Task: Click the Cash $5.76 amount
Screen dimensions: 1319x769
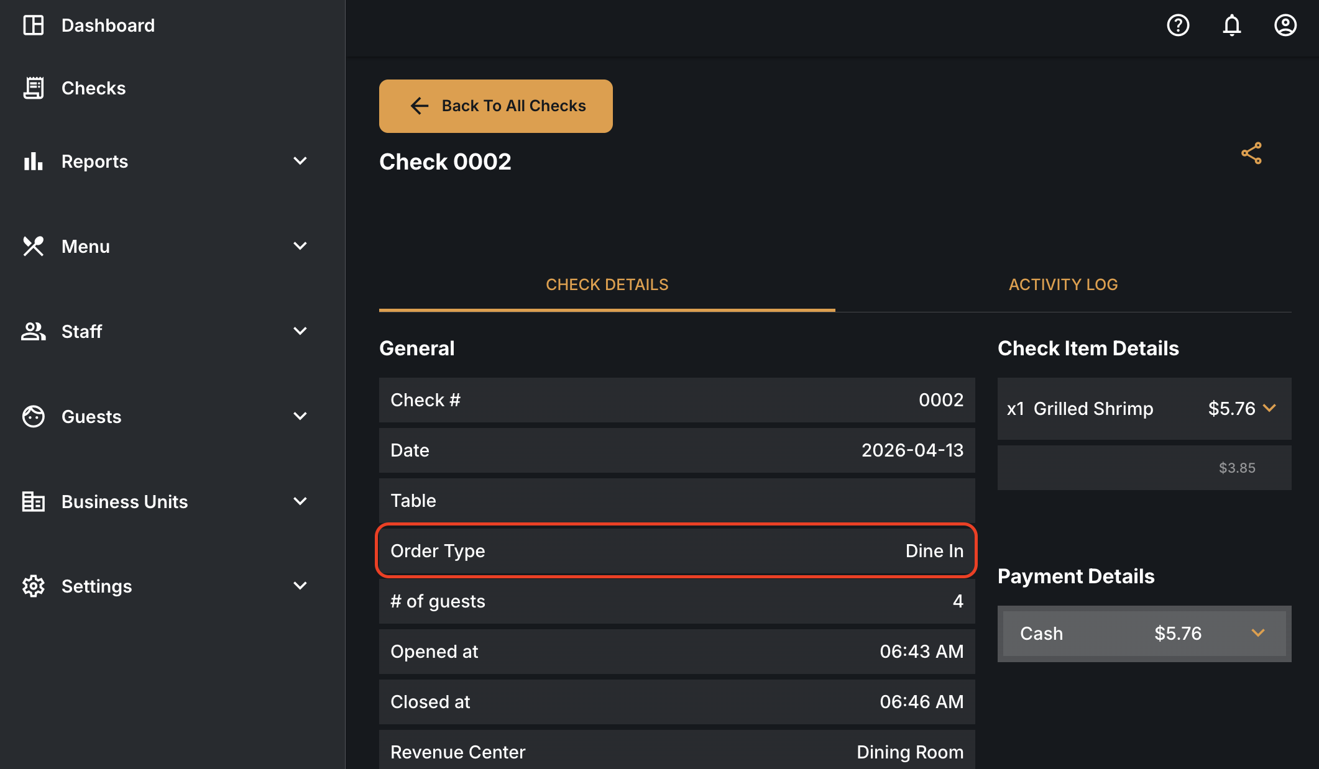Action: pyautogui.click(x=1178, y=634)
